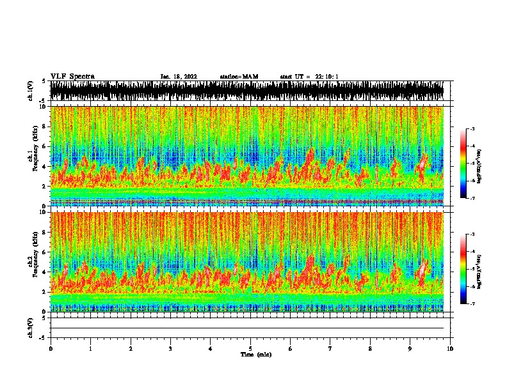The image size is (507, 391).
Task: Click time axis tick label "6" on time axis
Action: point(291,349)
